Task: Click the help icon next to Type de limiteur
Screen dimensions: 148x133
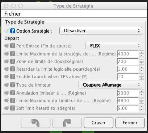Action: pos(13,85)
